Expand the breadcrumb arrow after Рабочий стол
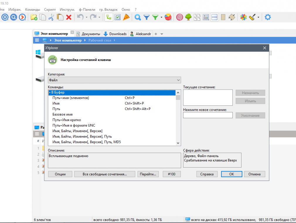 (x=114, y=40)
